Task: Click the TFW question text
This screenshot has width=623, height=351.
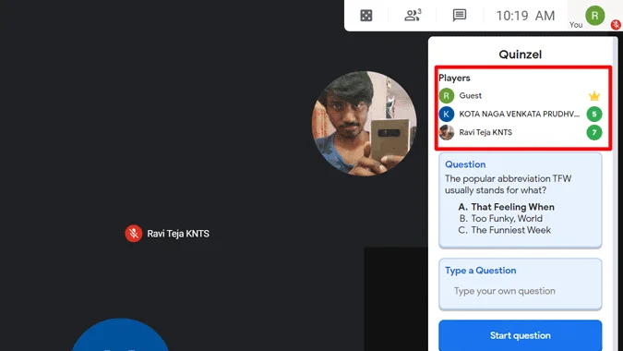Action: tap(508, 184)
